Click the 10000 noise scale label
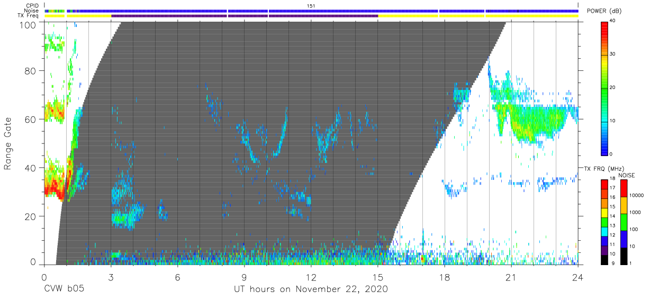The width and height of the screenshot is (650, 300). [x=637, y=195]
